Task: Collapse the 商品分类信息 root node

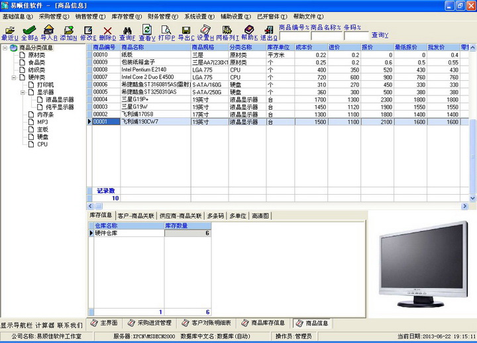Action: point(5,48)
